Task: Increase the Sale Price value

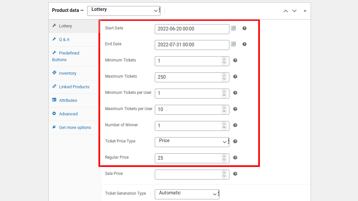Action: 224,173
